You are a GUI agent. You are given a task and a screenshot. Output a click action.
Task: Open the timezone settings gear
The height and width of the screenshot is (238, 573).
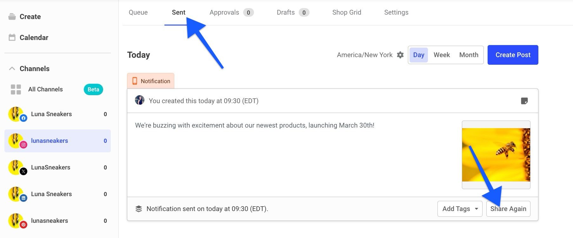point(400,55)
